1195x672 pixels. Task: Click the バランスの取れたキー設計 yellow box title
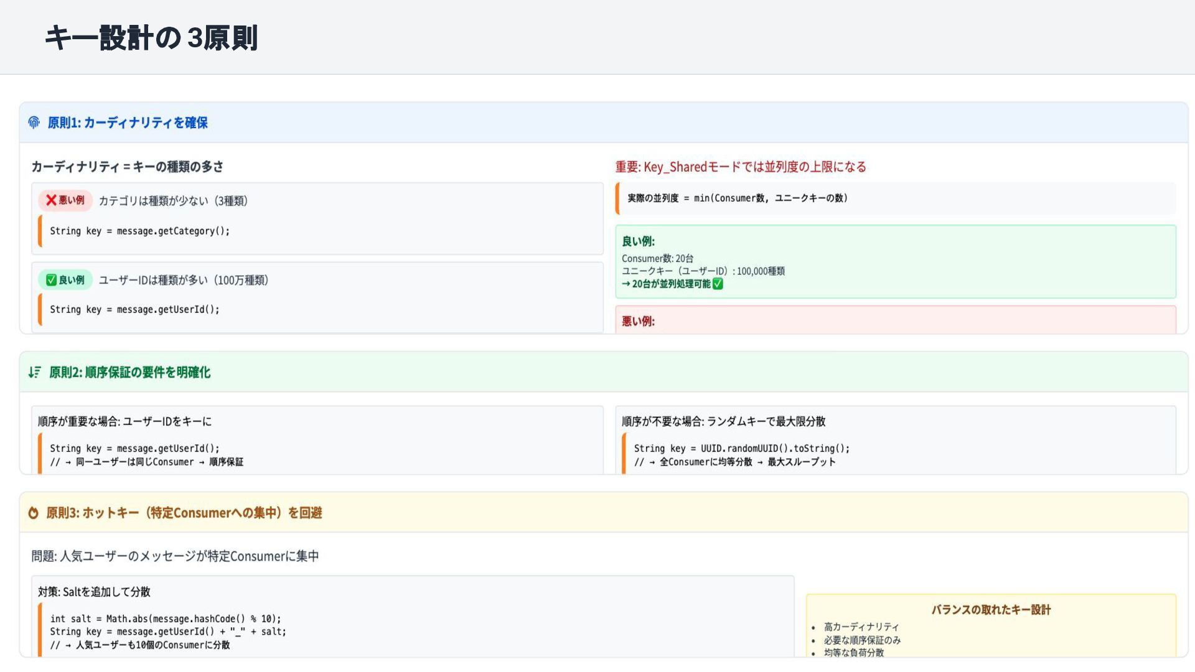coord(991,610)
